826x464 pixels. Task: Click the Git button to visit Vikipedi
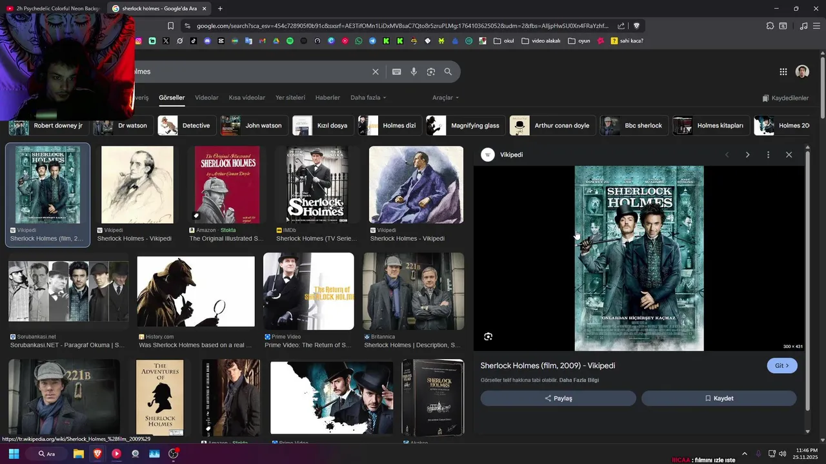782,365
